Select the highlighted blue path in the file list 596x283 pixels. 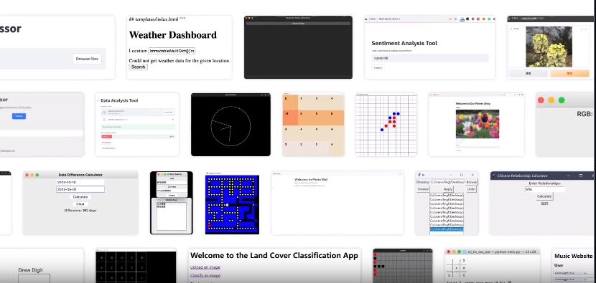[447, 229]
